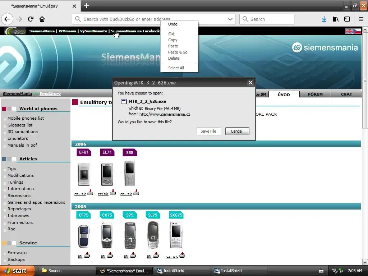Click the page scroll up arrow

(365, 29)
